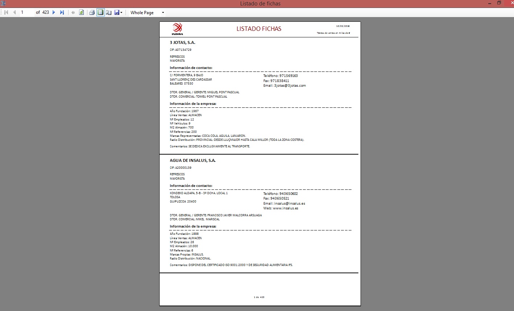Click the line M2 Almacén: 10.000
The height and width of the screenshot is (311, 514).
[x=184, y=246]
